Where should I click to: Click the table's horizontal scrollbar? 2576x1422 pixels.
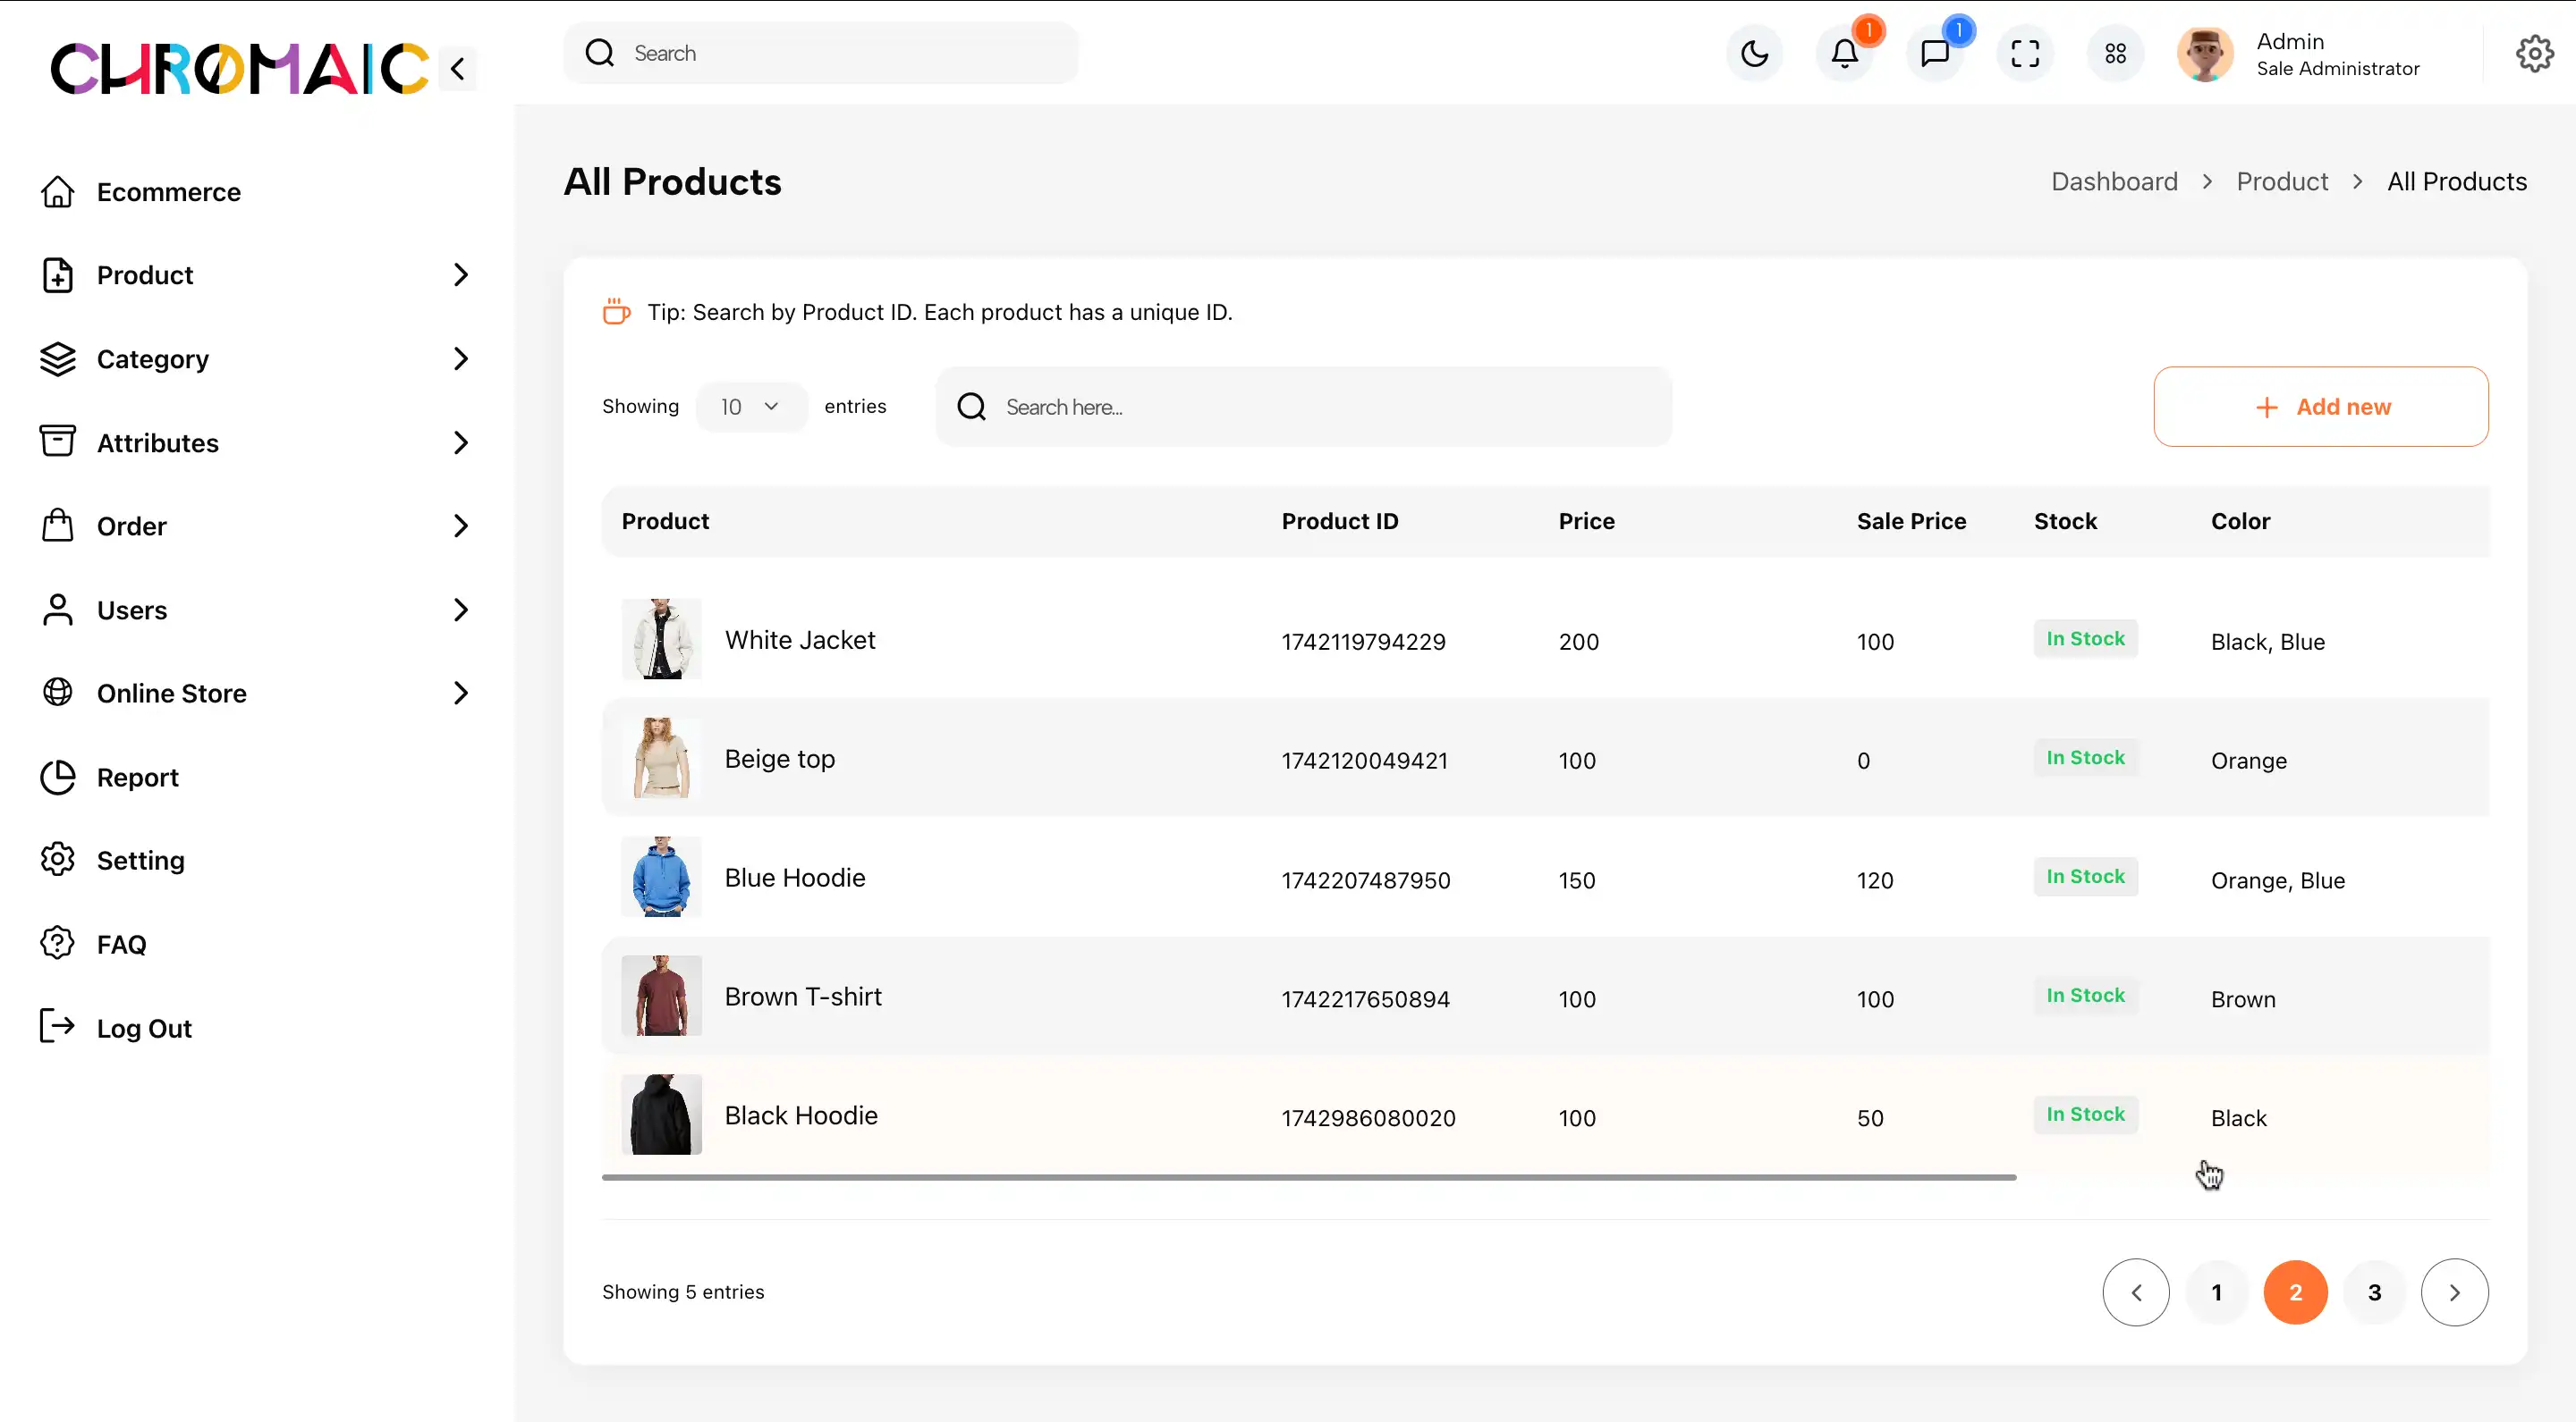point(1308,1177)
